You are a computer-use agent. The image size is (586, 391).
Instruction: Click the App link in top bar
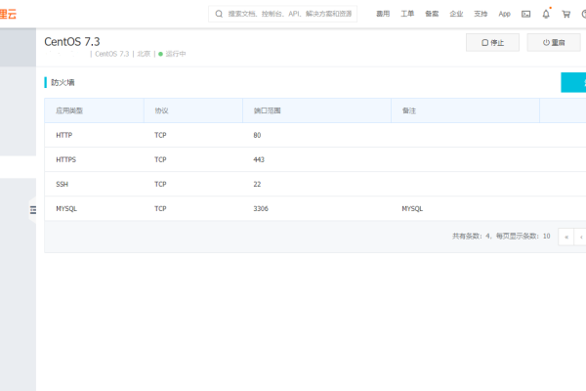pyautogui.click(x=504, y=14)
